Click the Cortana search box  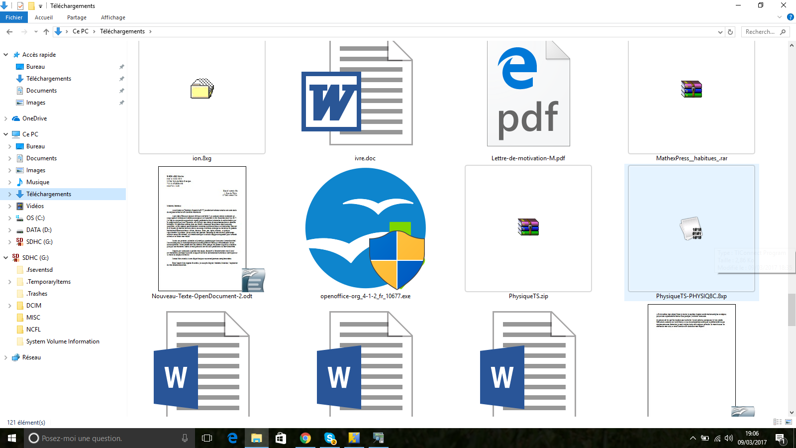109,438
